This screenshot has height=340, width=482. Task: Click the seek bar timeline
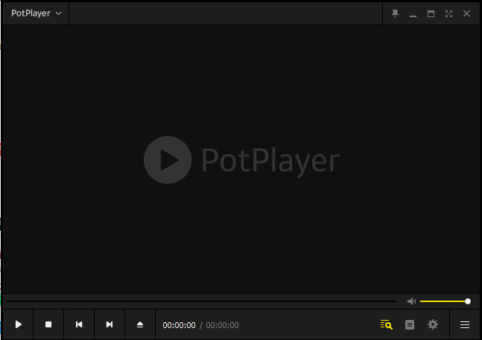[x=201, y=301]
